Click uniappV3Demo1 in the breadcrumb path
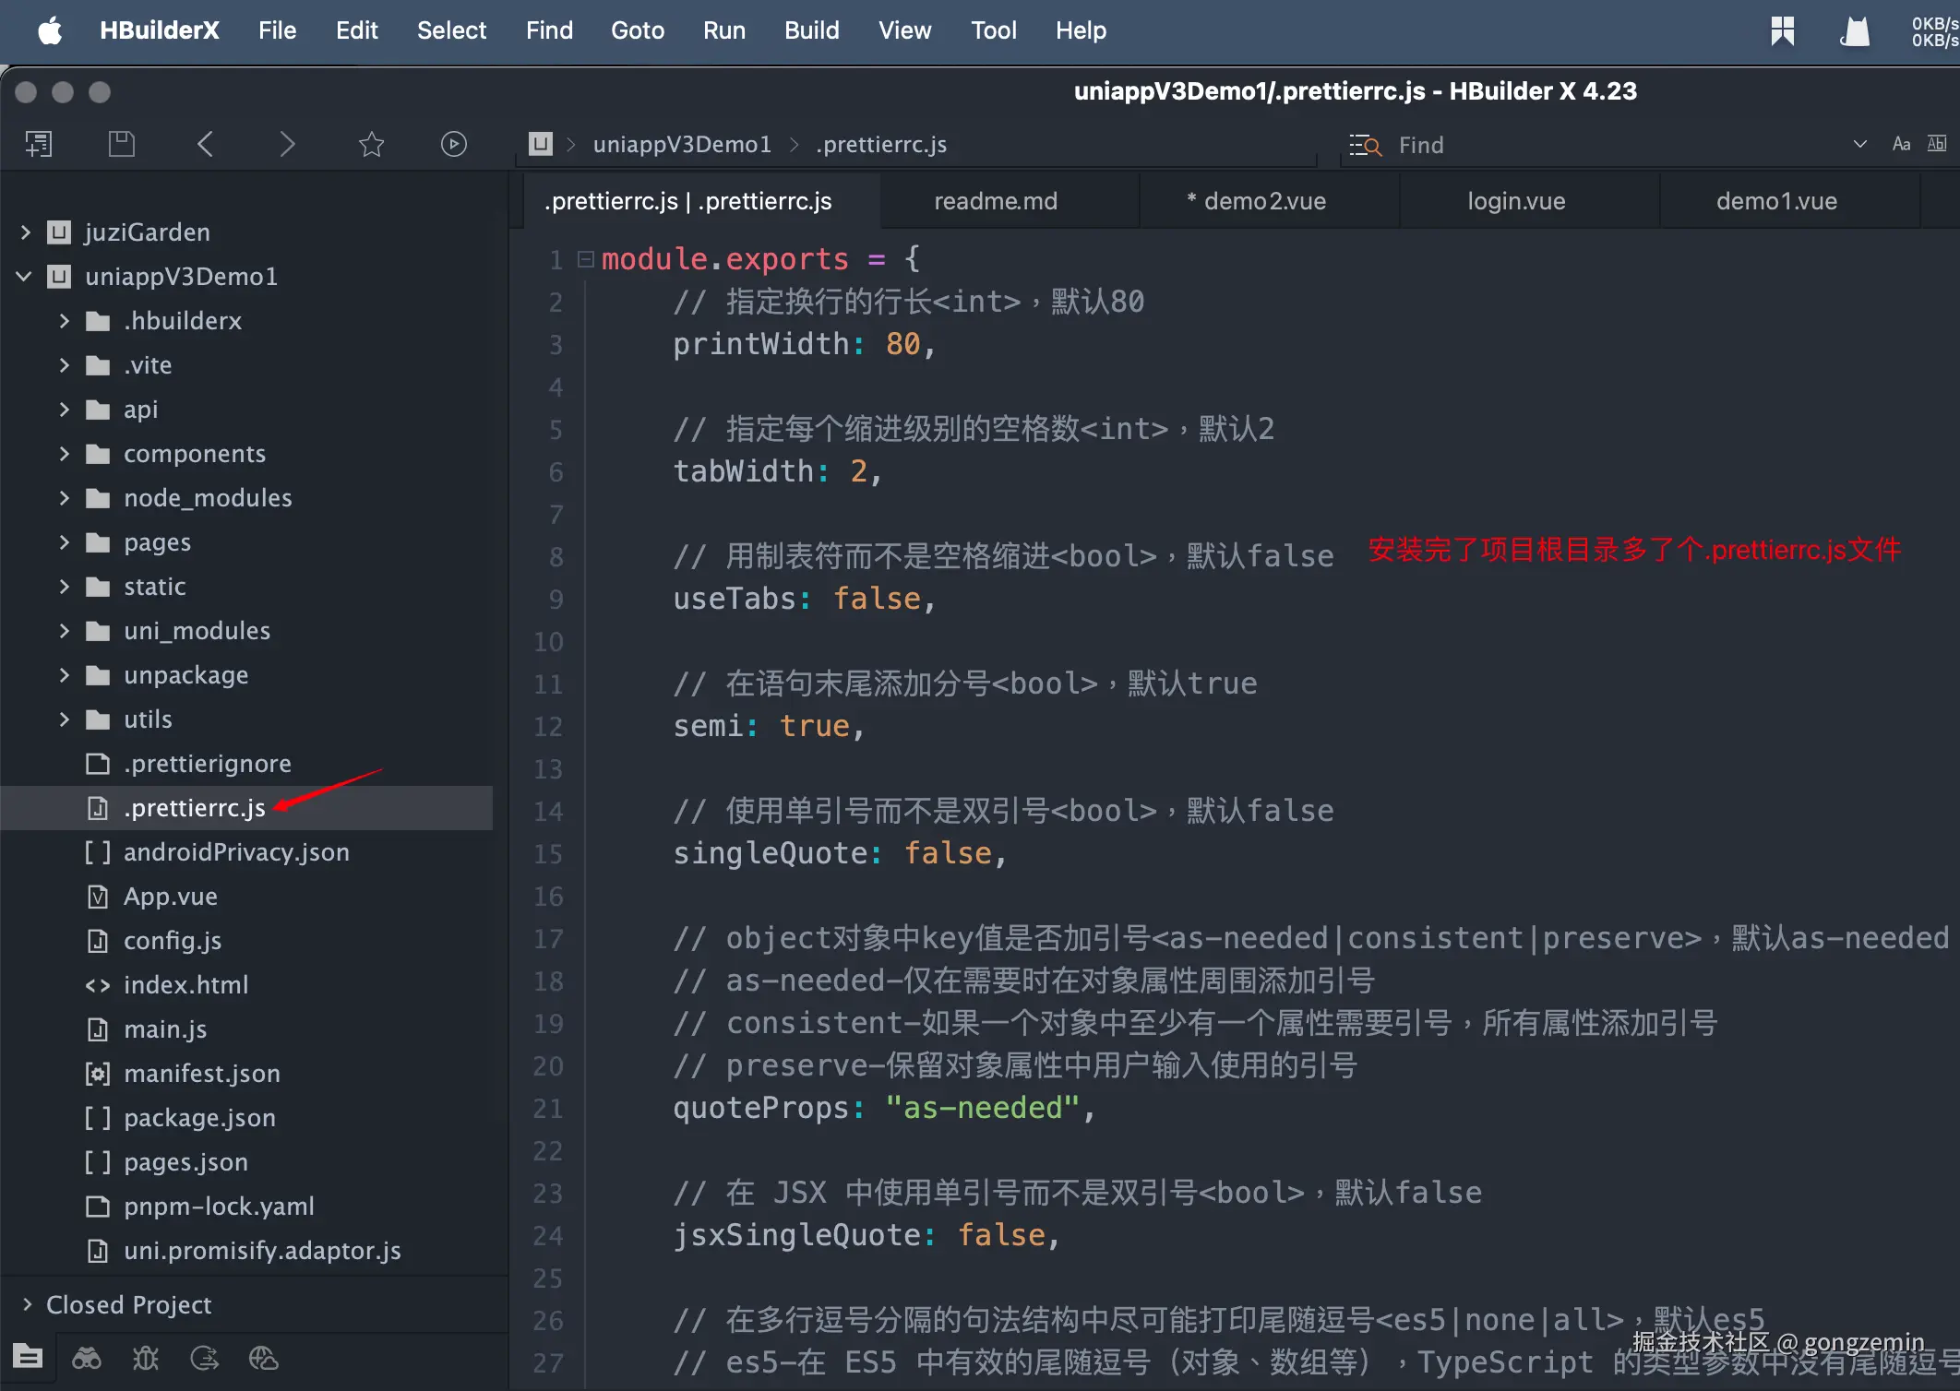 pos(681,145)
